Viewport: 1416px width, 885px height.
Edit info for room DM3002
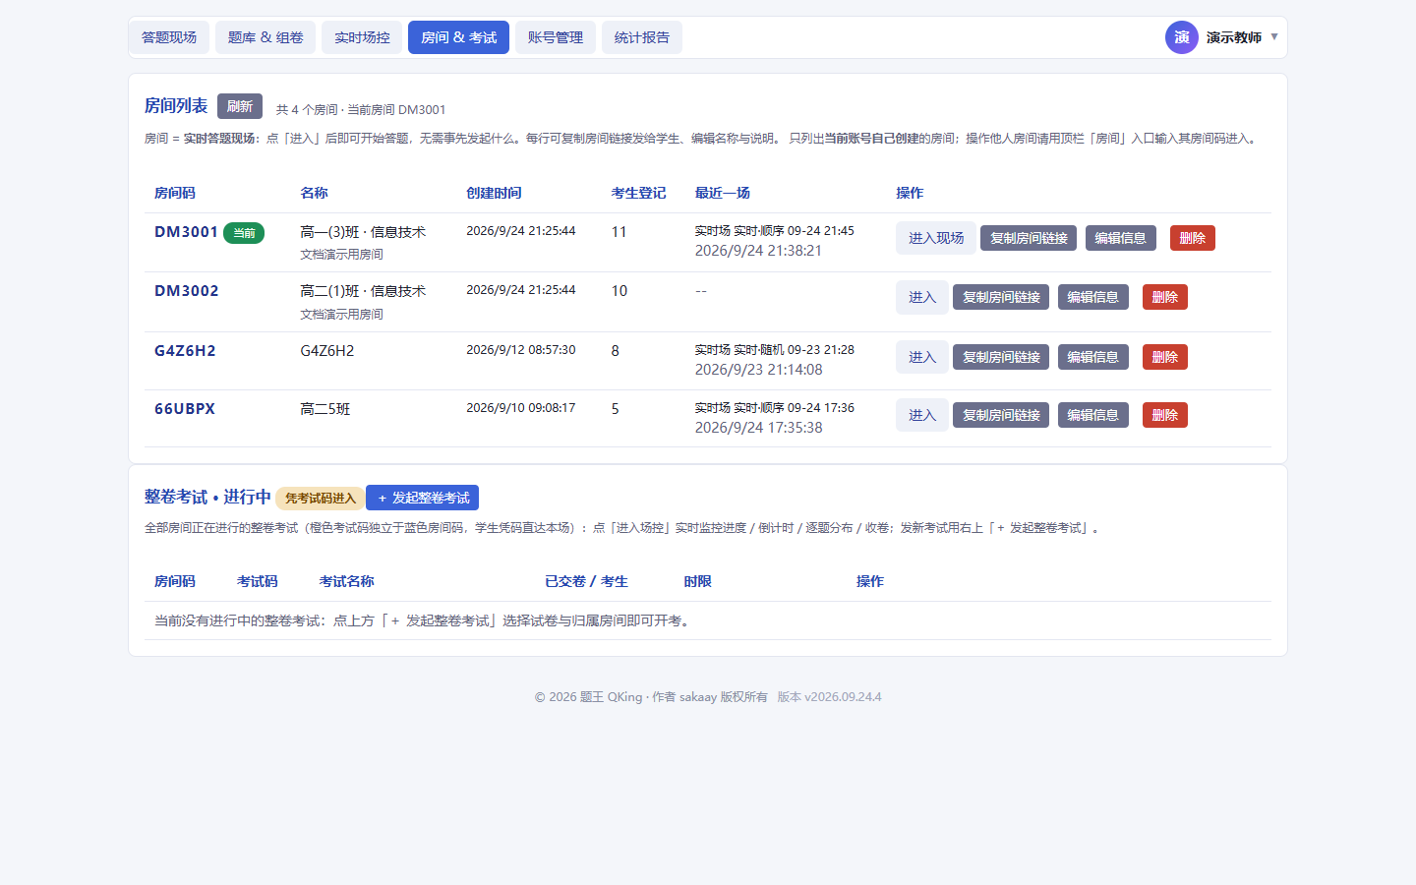(x=1093, y=297)
